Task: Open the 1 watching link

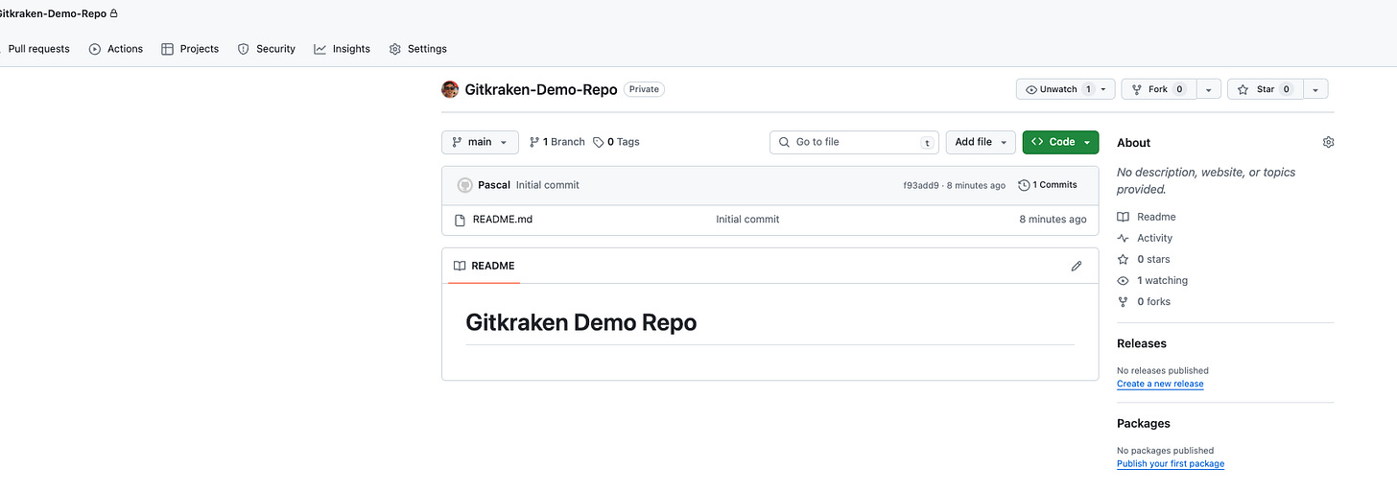Action: [x=1152, y=280]
